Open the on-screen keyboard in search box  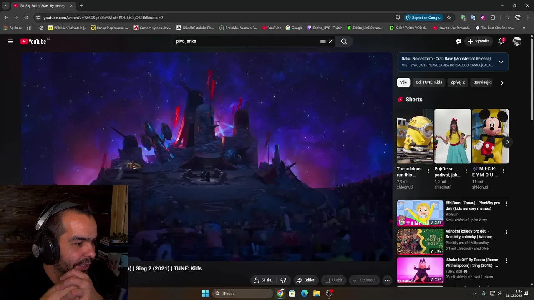pos(323,41)
